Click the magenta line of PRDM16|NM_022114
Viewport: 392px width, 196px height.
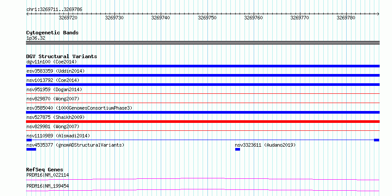pos(203,179)
